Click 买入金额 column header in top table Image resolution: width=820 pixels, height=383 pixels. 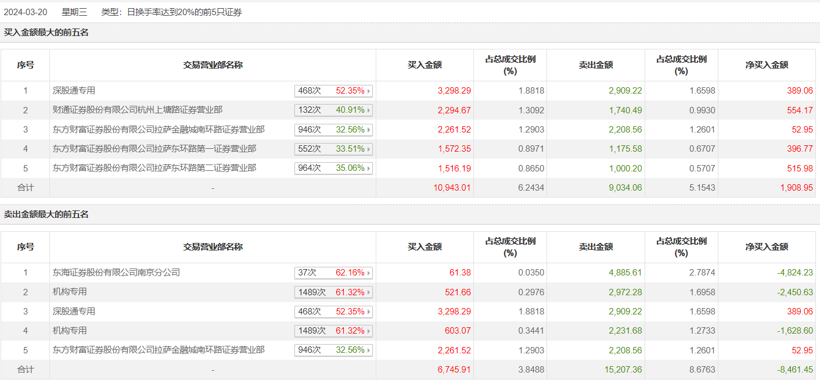pos(425,65)
